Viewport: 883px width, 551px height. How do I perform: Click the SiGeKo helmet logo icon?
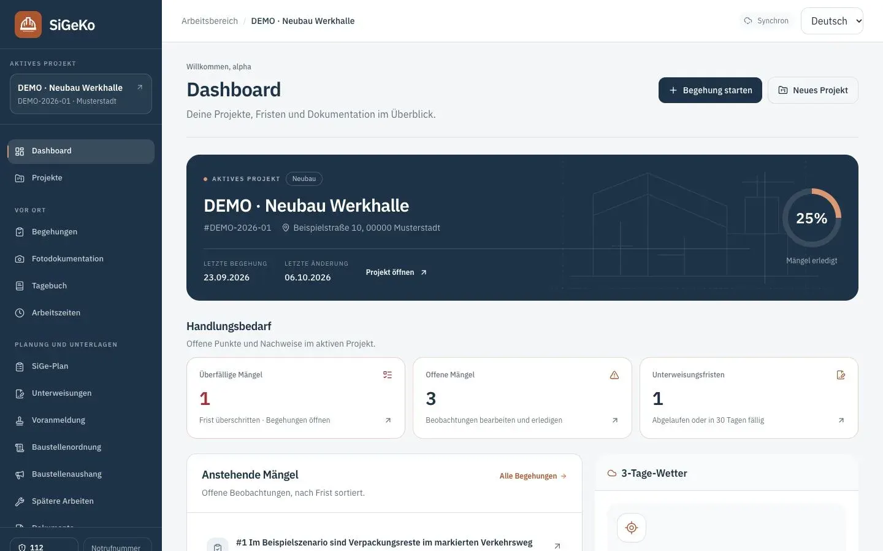coord(28,25)
